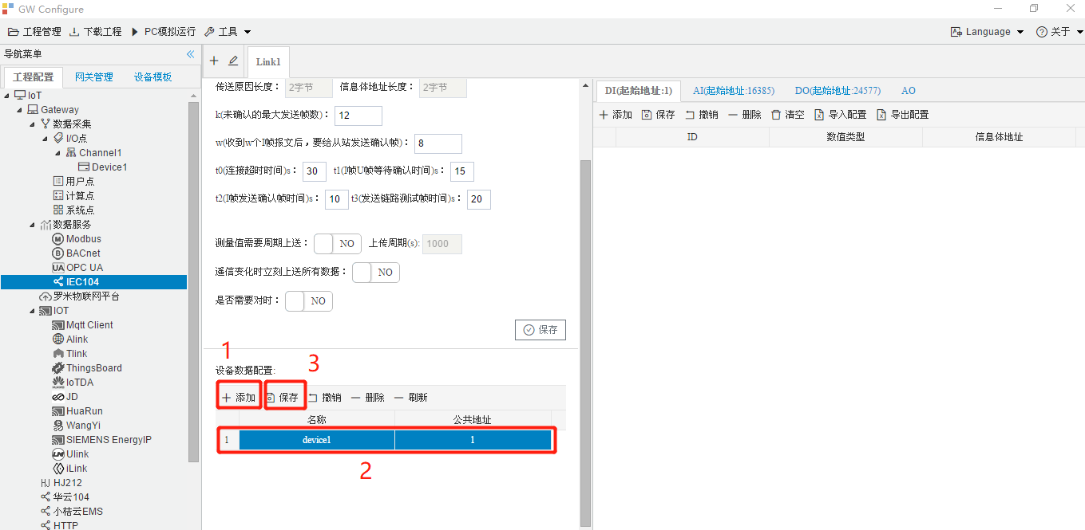Click the t0 connection timeout field
Screen dimensions: 1085x530
tap(315, 171)
